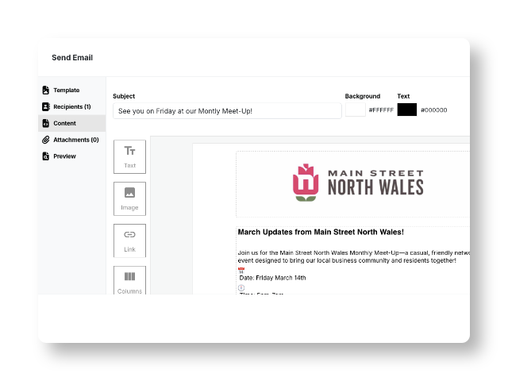
Task: Select the Content sidebar item
Action: [x=71, y=123]
